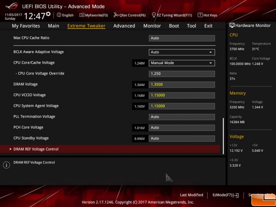Open the My Favorites tab
The height and width of the screenshot is (207, 276).
click(26, 26)
